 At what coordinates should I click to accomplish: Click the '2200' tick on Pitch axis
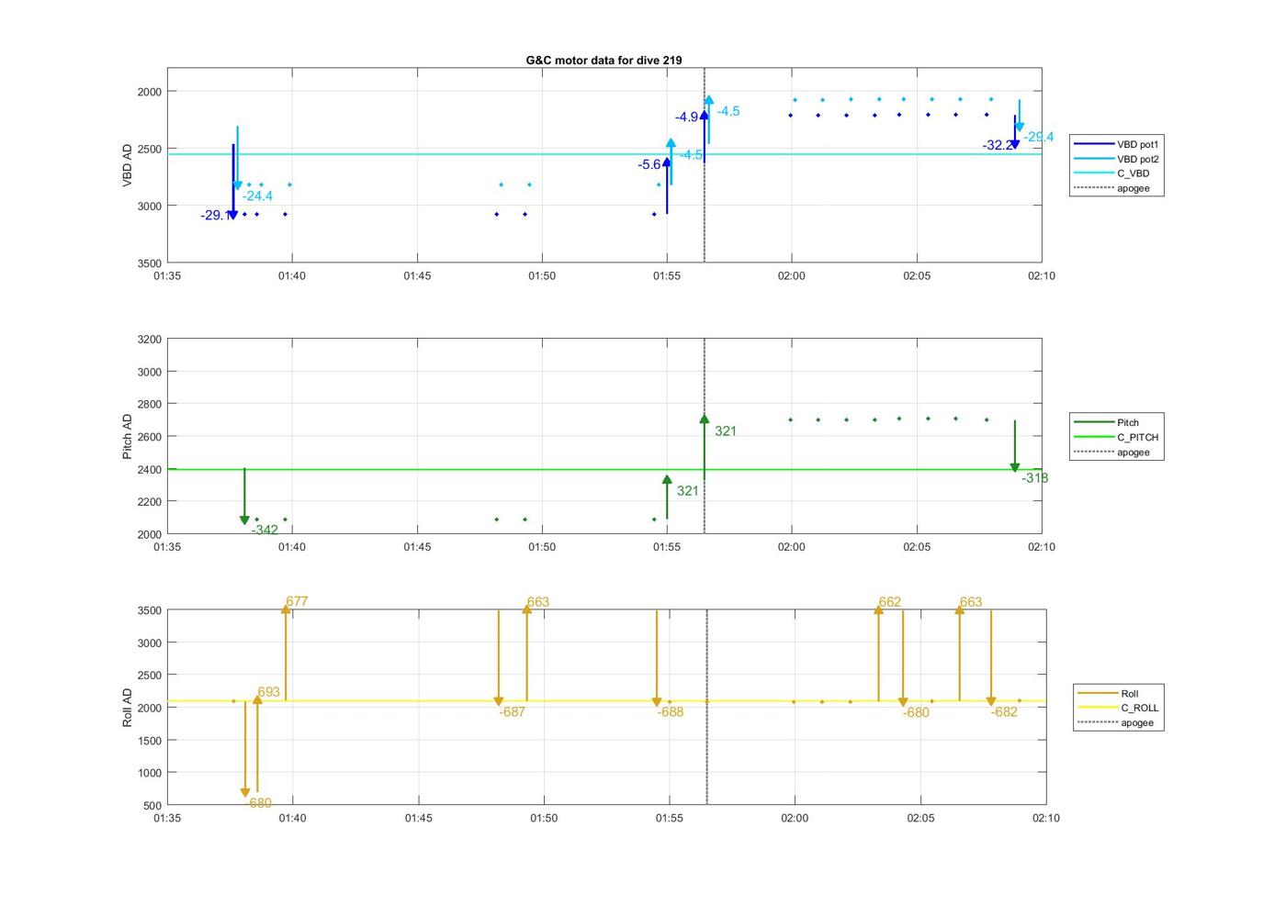point(149,502)
